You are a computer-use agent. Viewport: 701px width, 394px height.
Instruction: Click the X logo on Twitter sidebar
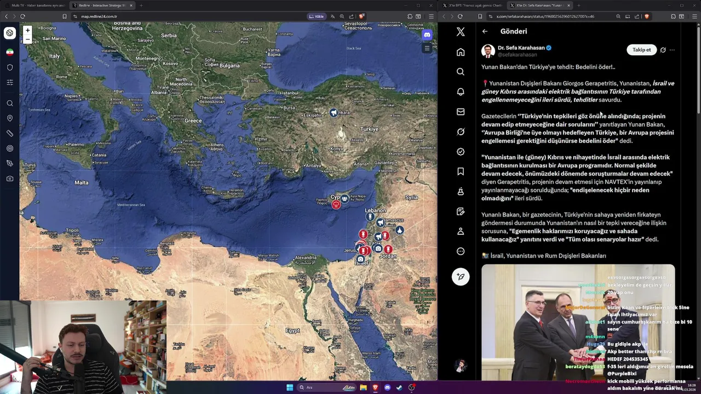click(461, 32)
